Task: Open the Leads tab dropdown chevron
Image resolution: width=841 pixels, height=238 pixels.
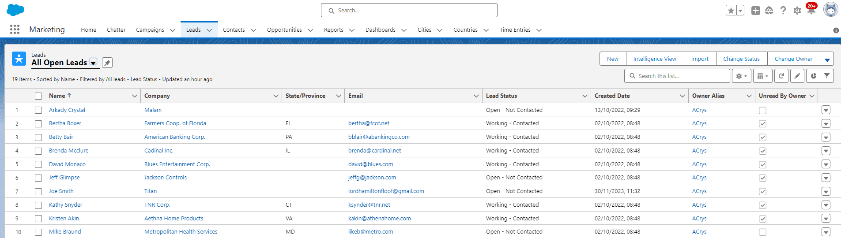Action: click(209, 30)
